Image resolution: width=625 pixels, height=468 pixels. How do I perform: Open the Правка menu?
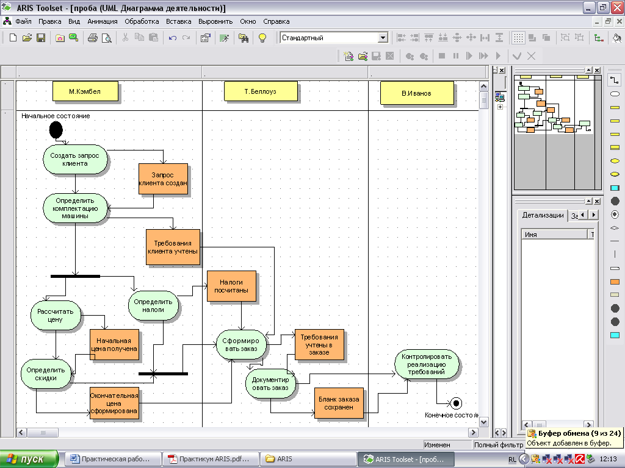point(50,21)
